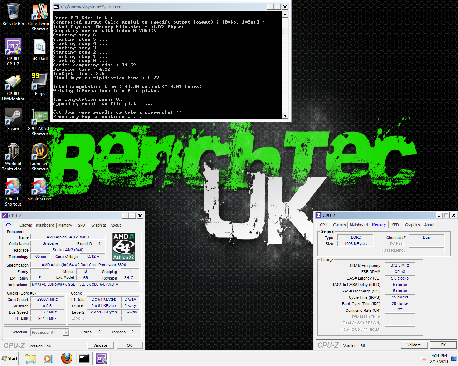Open the single screen desktop icon
458x366 pixels.
click(x=40, y=189)
